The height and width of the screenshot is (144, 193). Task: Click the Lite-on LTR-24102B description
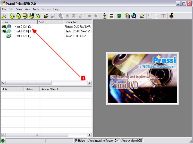click(x=76, y=36)
